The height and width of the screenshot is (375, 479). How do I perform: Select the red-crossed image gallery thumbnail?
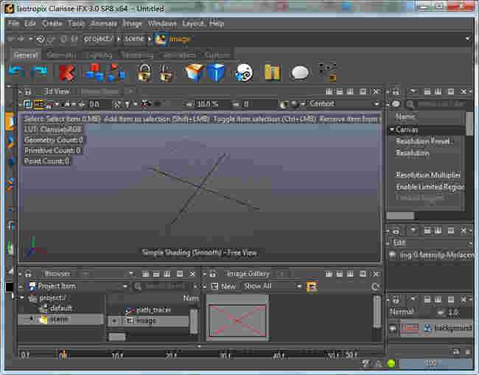[237, 319]
